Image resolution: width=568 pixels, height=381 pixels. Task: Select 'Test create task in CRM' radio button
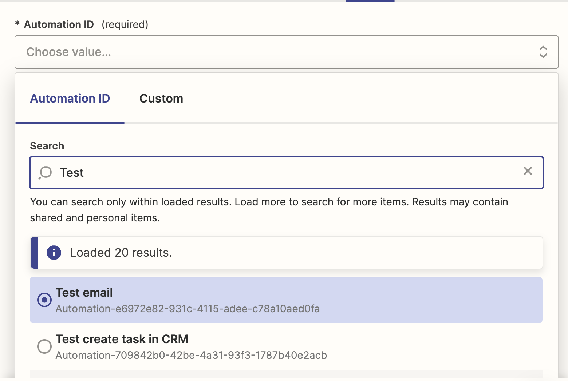[44, 346]
